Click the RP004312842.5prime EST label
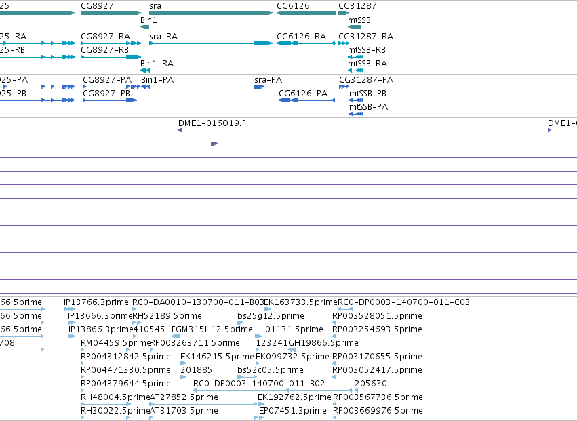Image resolution: width=577 pixels, height=421 pixels. (x=125, y=357)
